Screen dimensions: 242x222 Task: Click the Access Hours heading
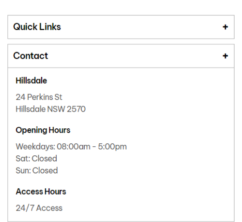[x=41, y=192]
